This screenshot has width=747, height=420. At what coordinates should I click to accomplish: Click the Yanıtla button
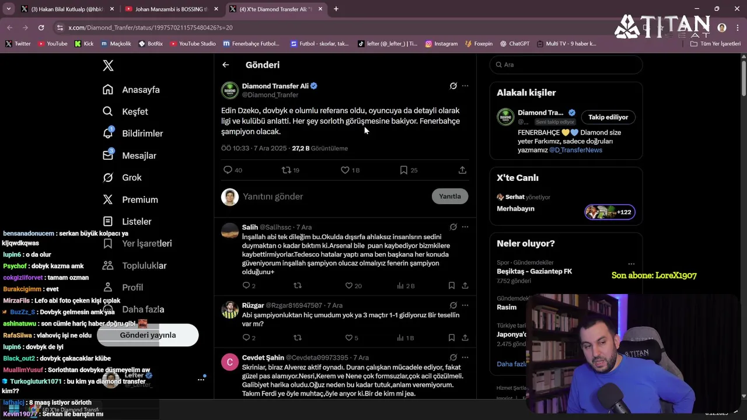[450, 197]
